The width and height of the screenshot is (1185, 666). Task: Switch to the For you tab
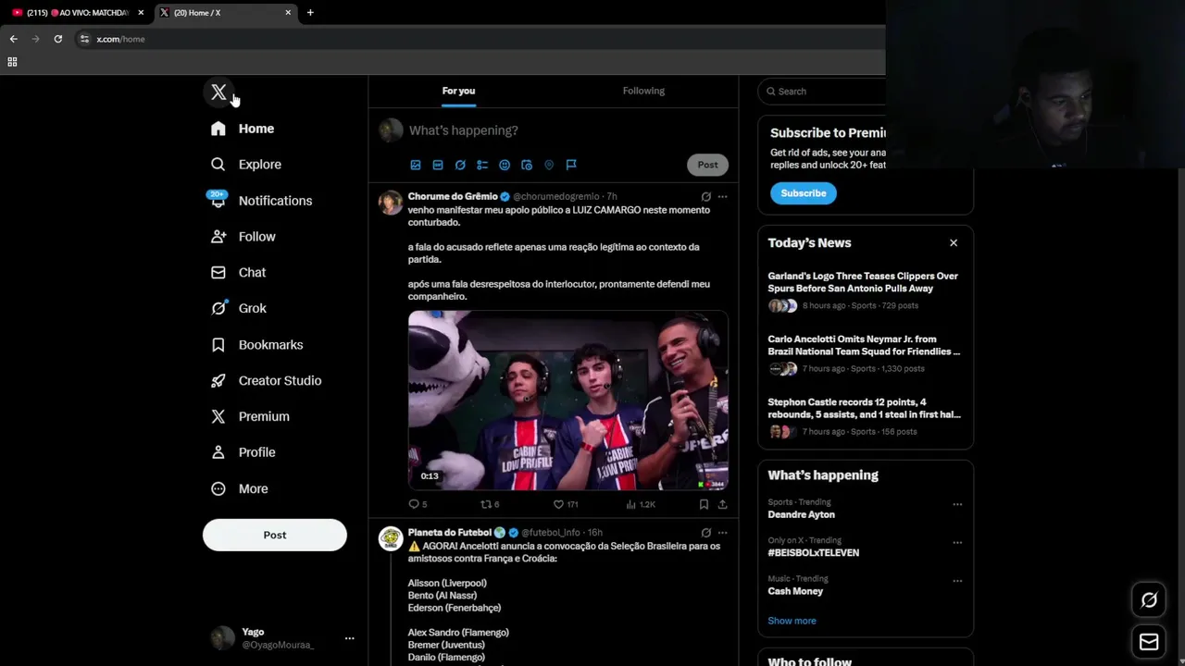458,91
